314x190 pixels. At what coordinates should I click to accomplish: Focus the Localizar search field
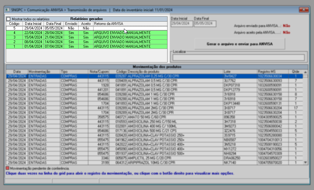(x=238, y=57)
